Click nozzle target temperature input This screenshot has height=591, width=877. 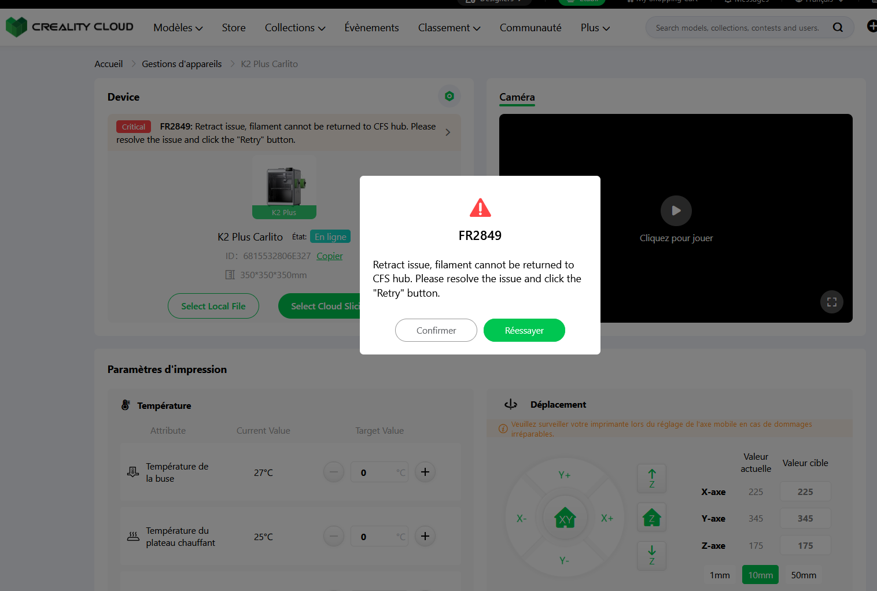coord(379,472)
